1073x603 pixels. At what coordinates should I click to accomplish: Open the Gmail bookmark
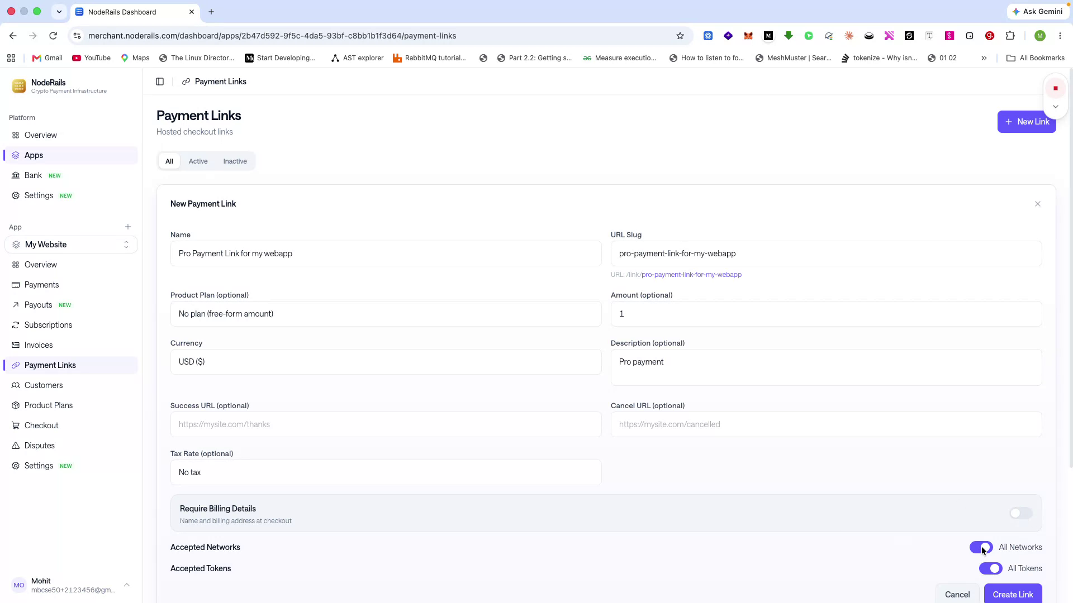coord(48,58)
